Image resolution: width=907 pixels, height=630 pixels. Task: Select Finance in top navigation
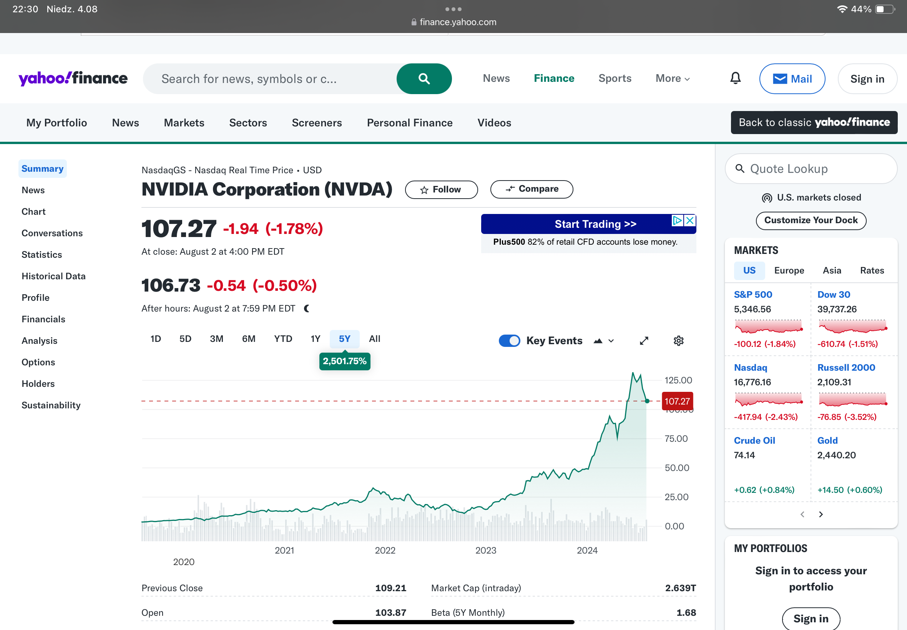pyautogui.click(x=554, y=78)
